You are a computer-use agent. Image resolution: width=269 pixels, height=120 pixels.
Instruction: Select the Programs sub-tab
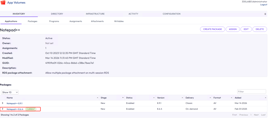54,21
